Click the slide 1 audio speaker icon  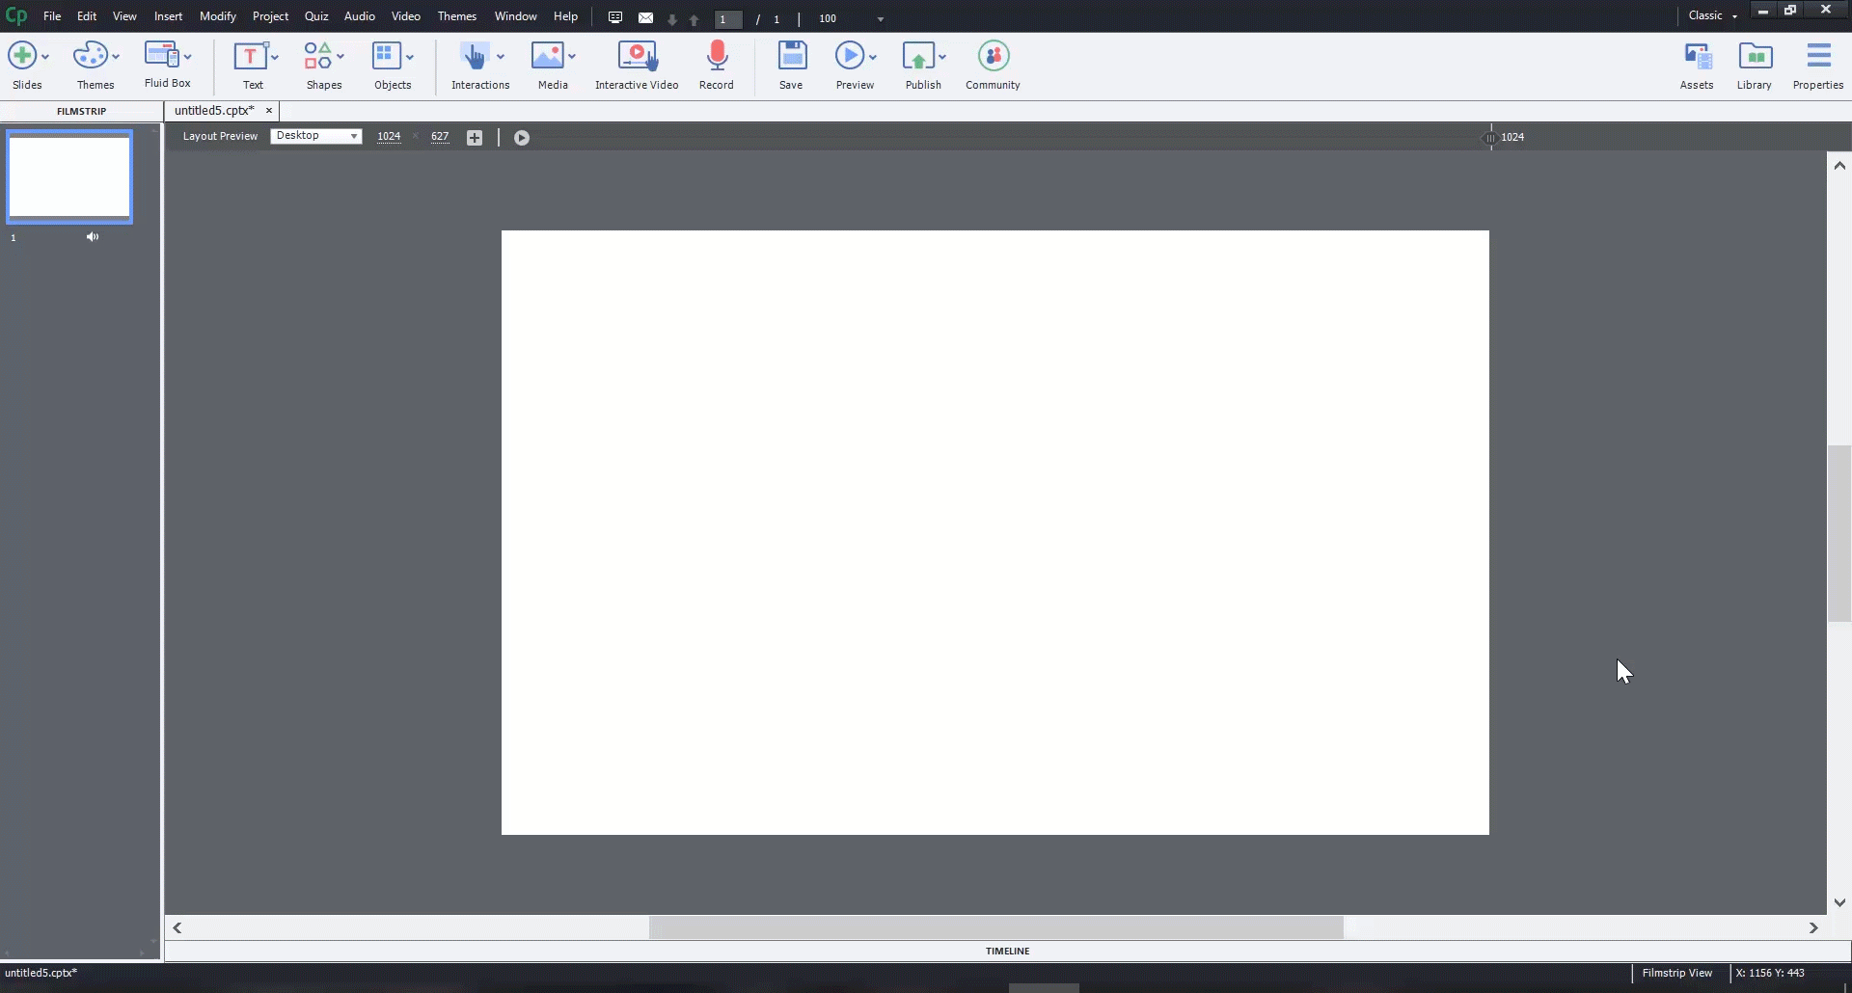[93, 237]
